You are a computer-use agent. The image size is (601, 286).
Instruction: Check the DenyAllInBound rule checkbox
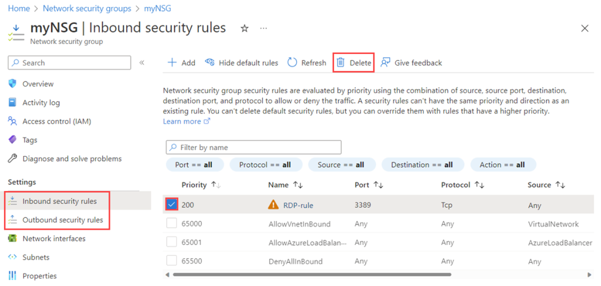click(171, 261)
